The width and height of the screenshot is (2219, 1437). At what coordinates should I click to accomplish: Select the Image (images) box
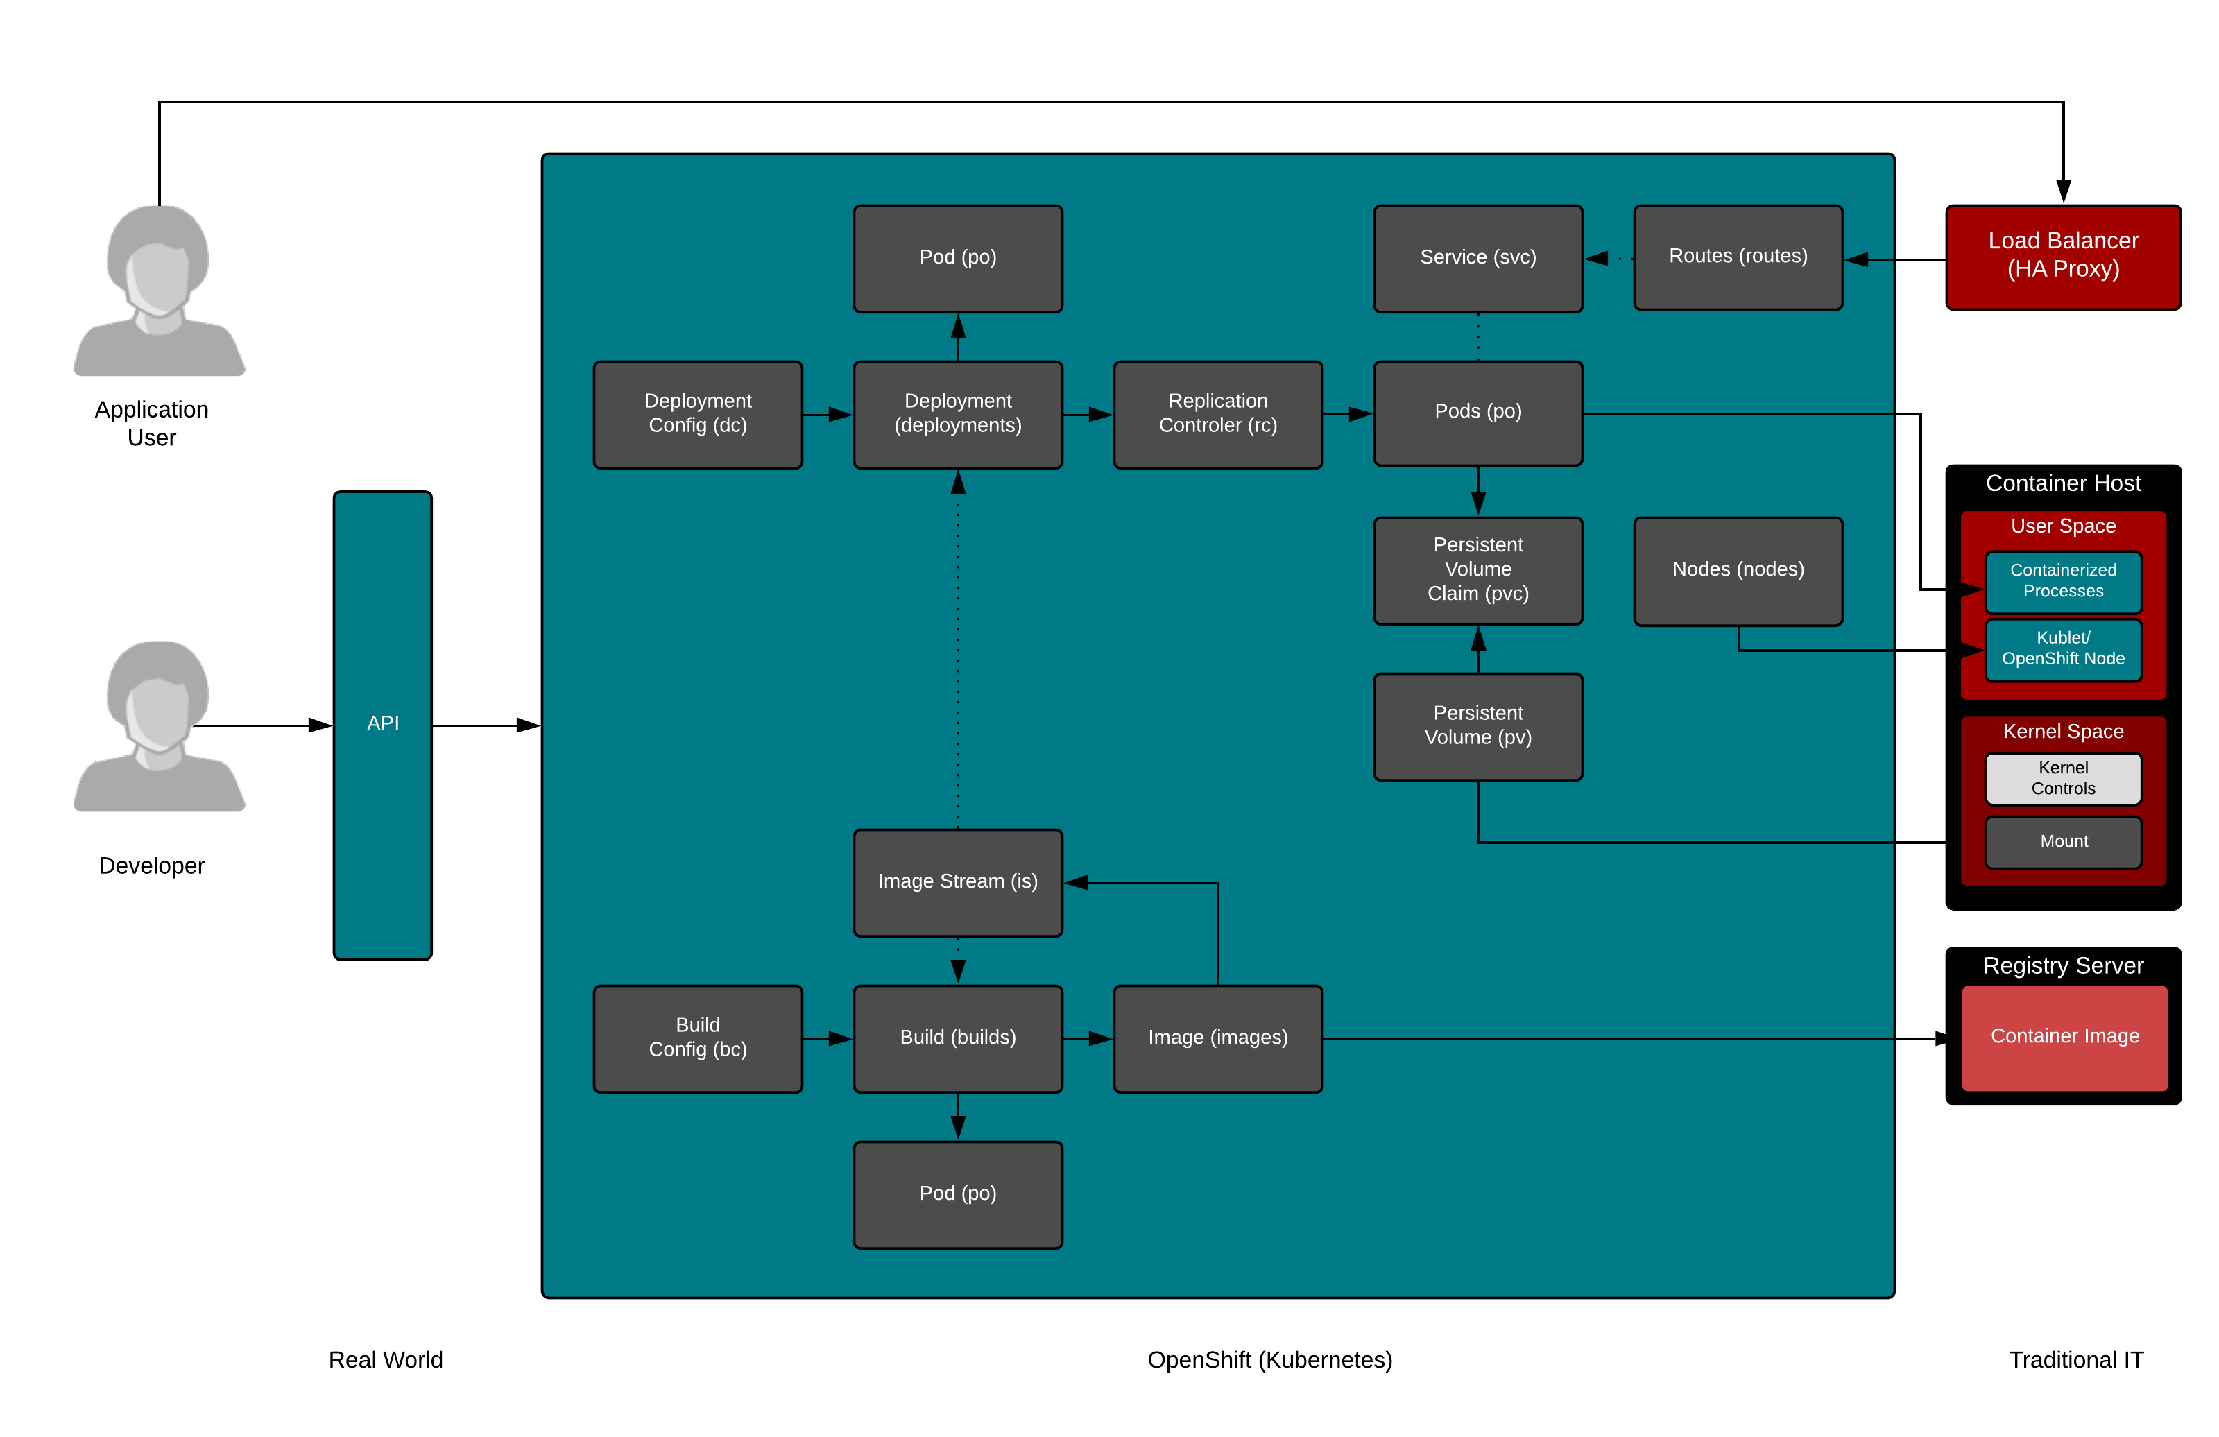[x=1219, y=1039]
